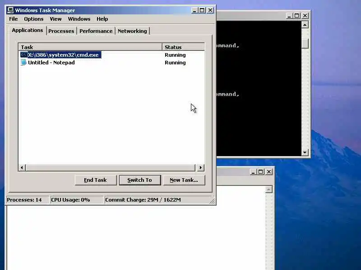Image resolution: width=361 pixels, height=270 pixels.
Task: Minimize the Notepad window
Action: [x=253, y=172]
